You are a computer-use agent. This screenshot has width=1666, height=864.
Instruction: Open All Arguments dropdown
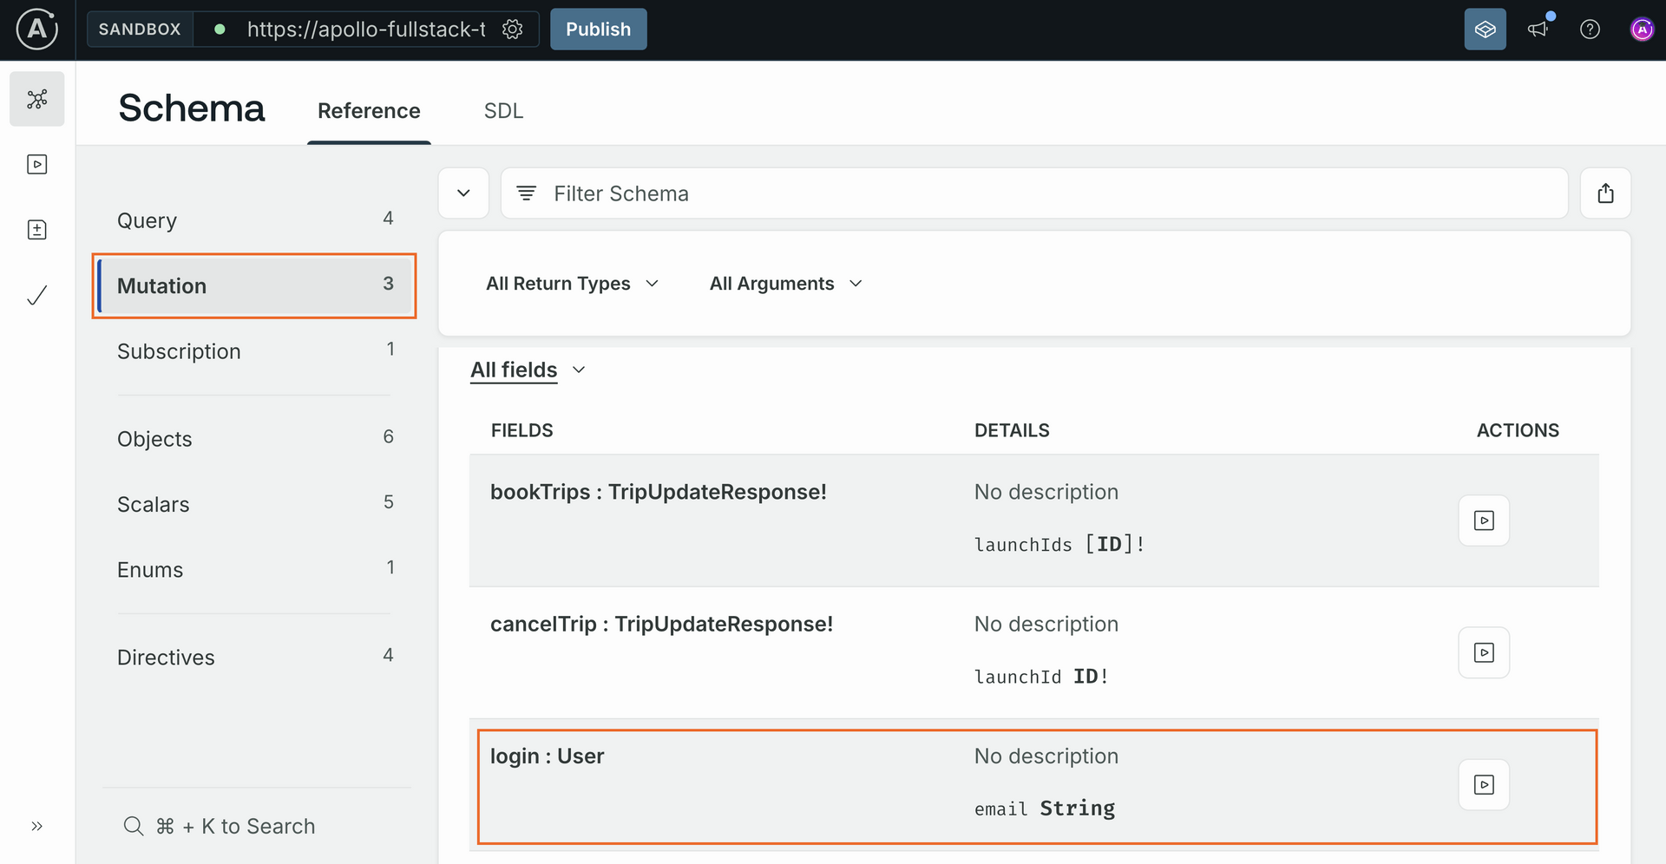[x=785, y=284]
